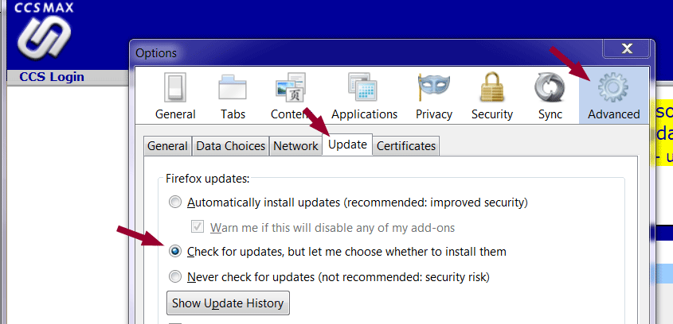Click the Firefox updates group label
Viewport: 673px width, 324px height.
[x=208, y=178]
